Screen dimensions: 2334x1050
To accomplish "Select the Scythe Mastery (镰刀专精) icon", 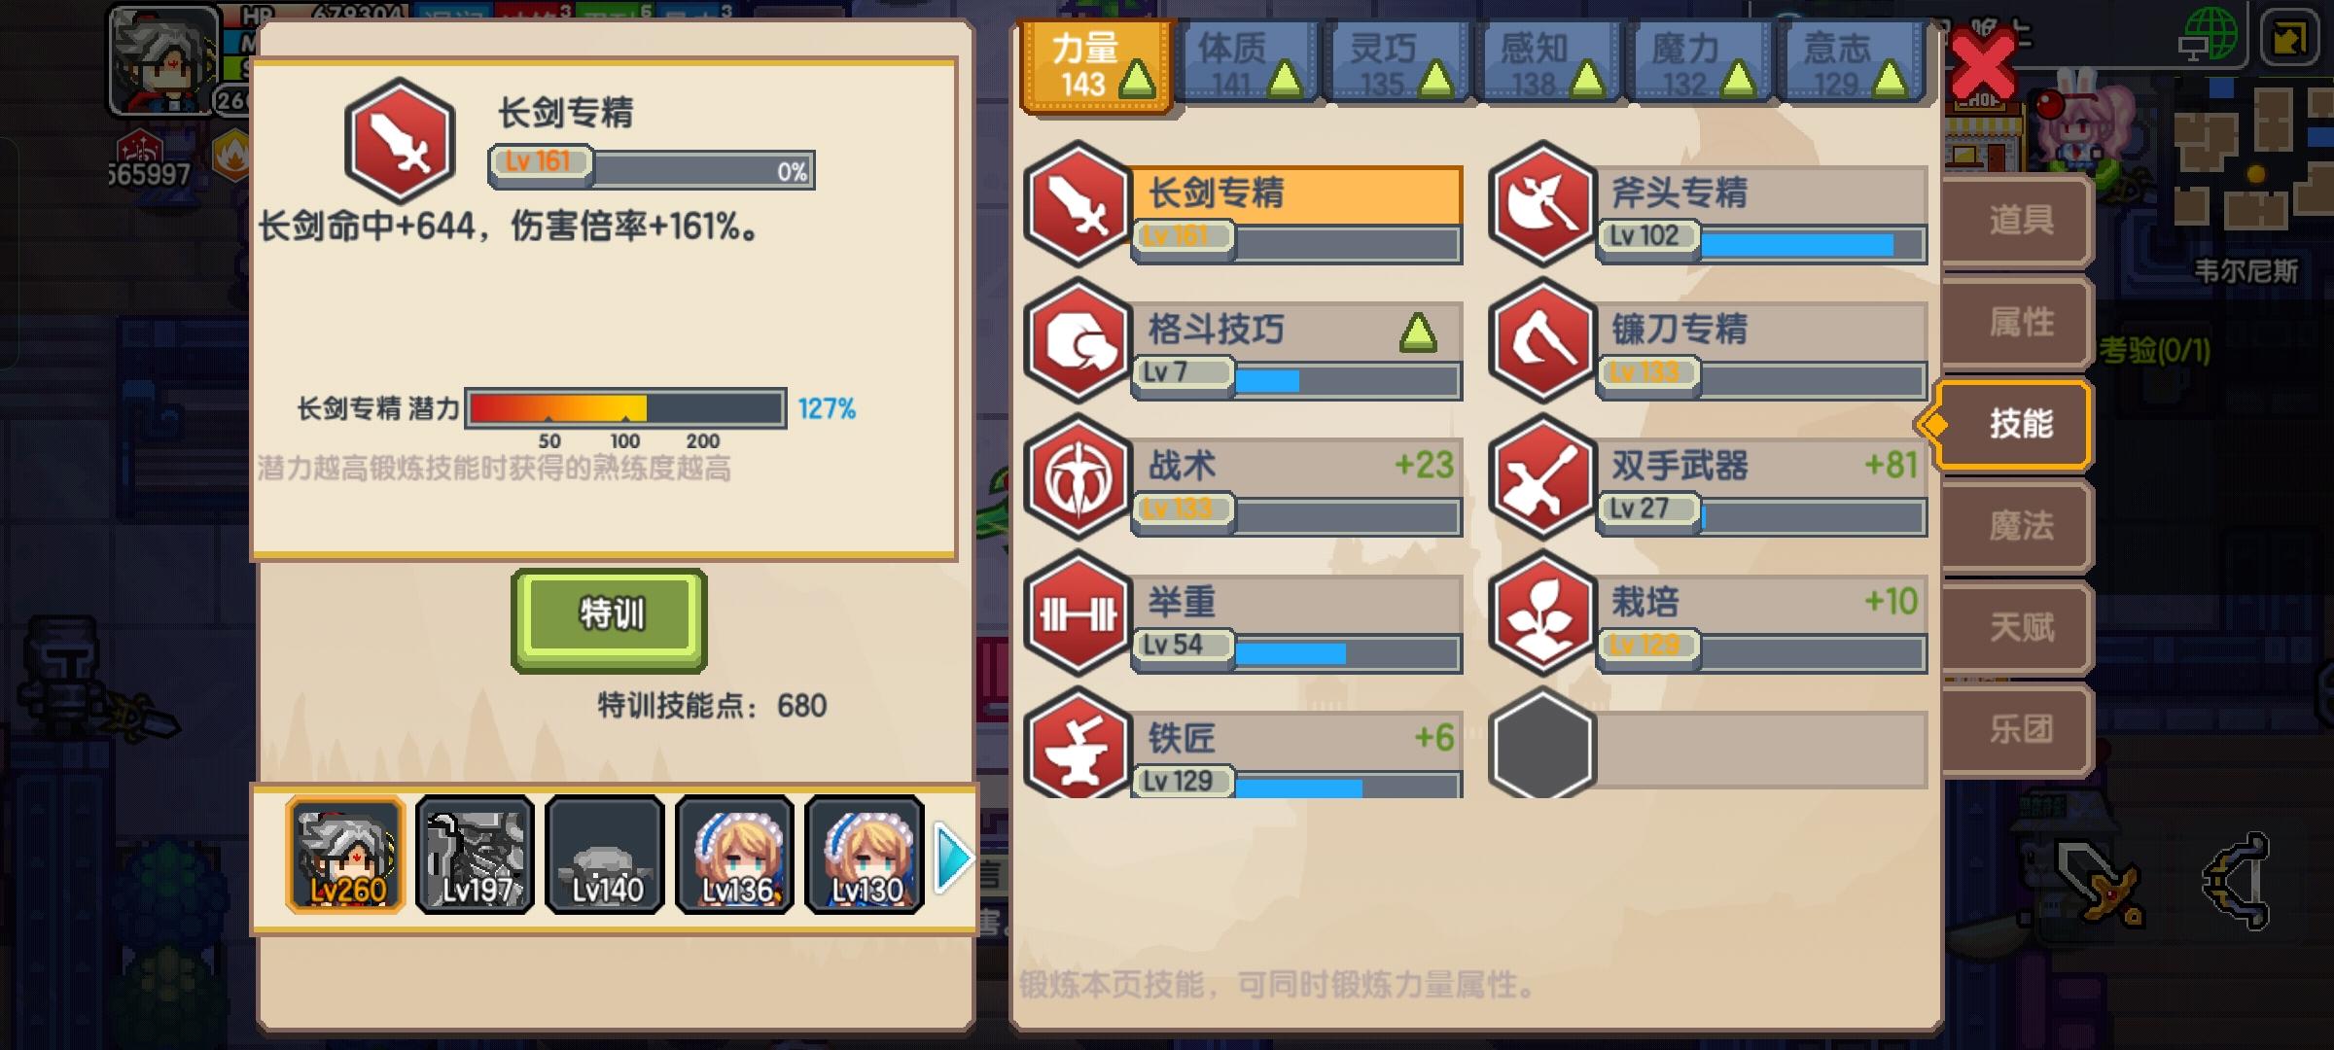I will click(x=1542, y=340).
